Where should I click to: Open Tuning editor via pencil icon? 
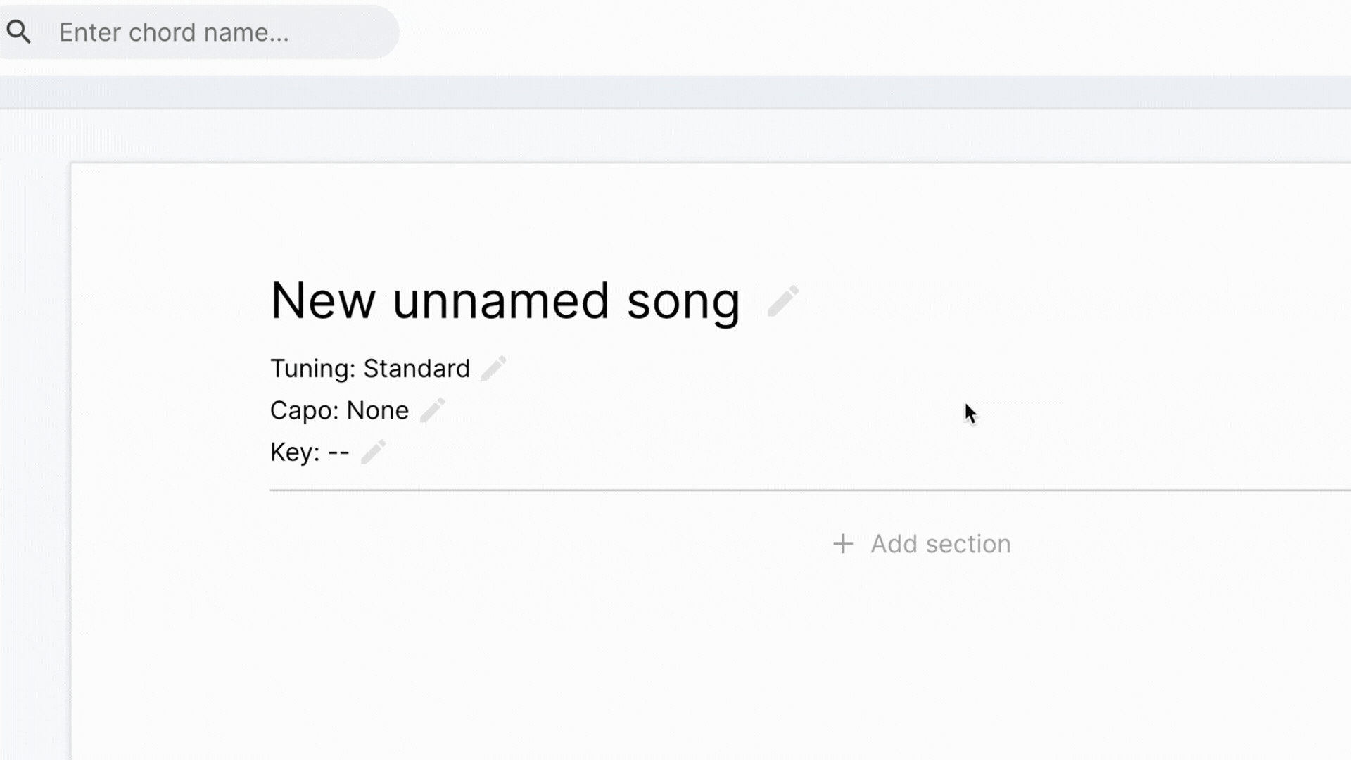[493, 368]
